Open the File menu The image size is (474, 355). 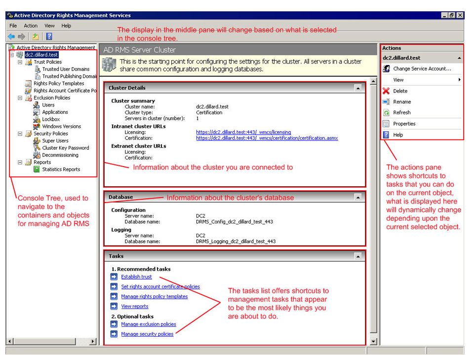13,26
